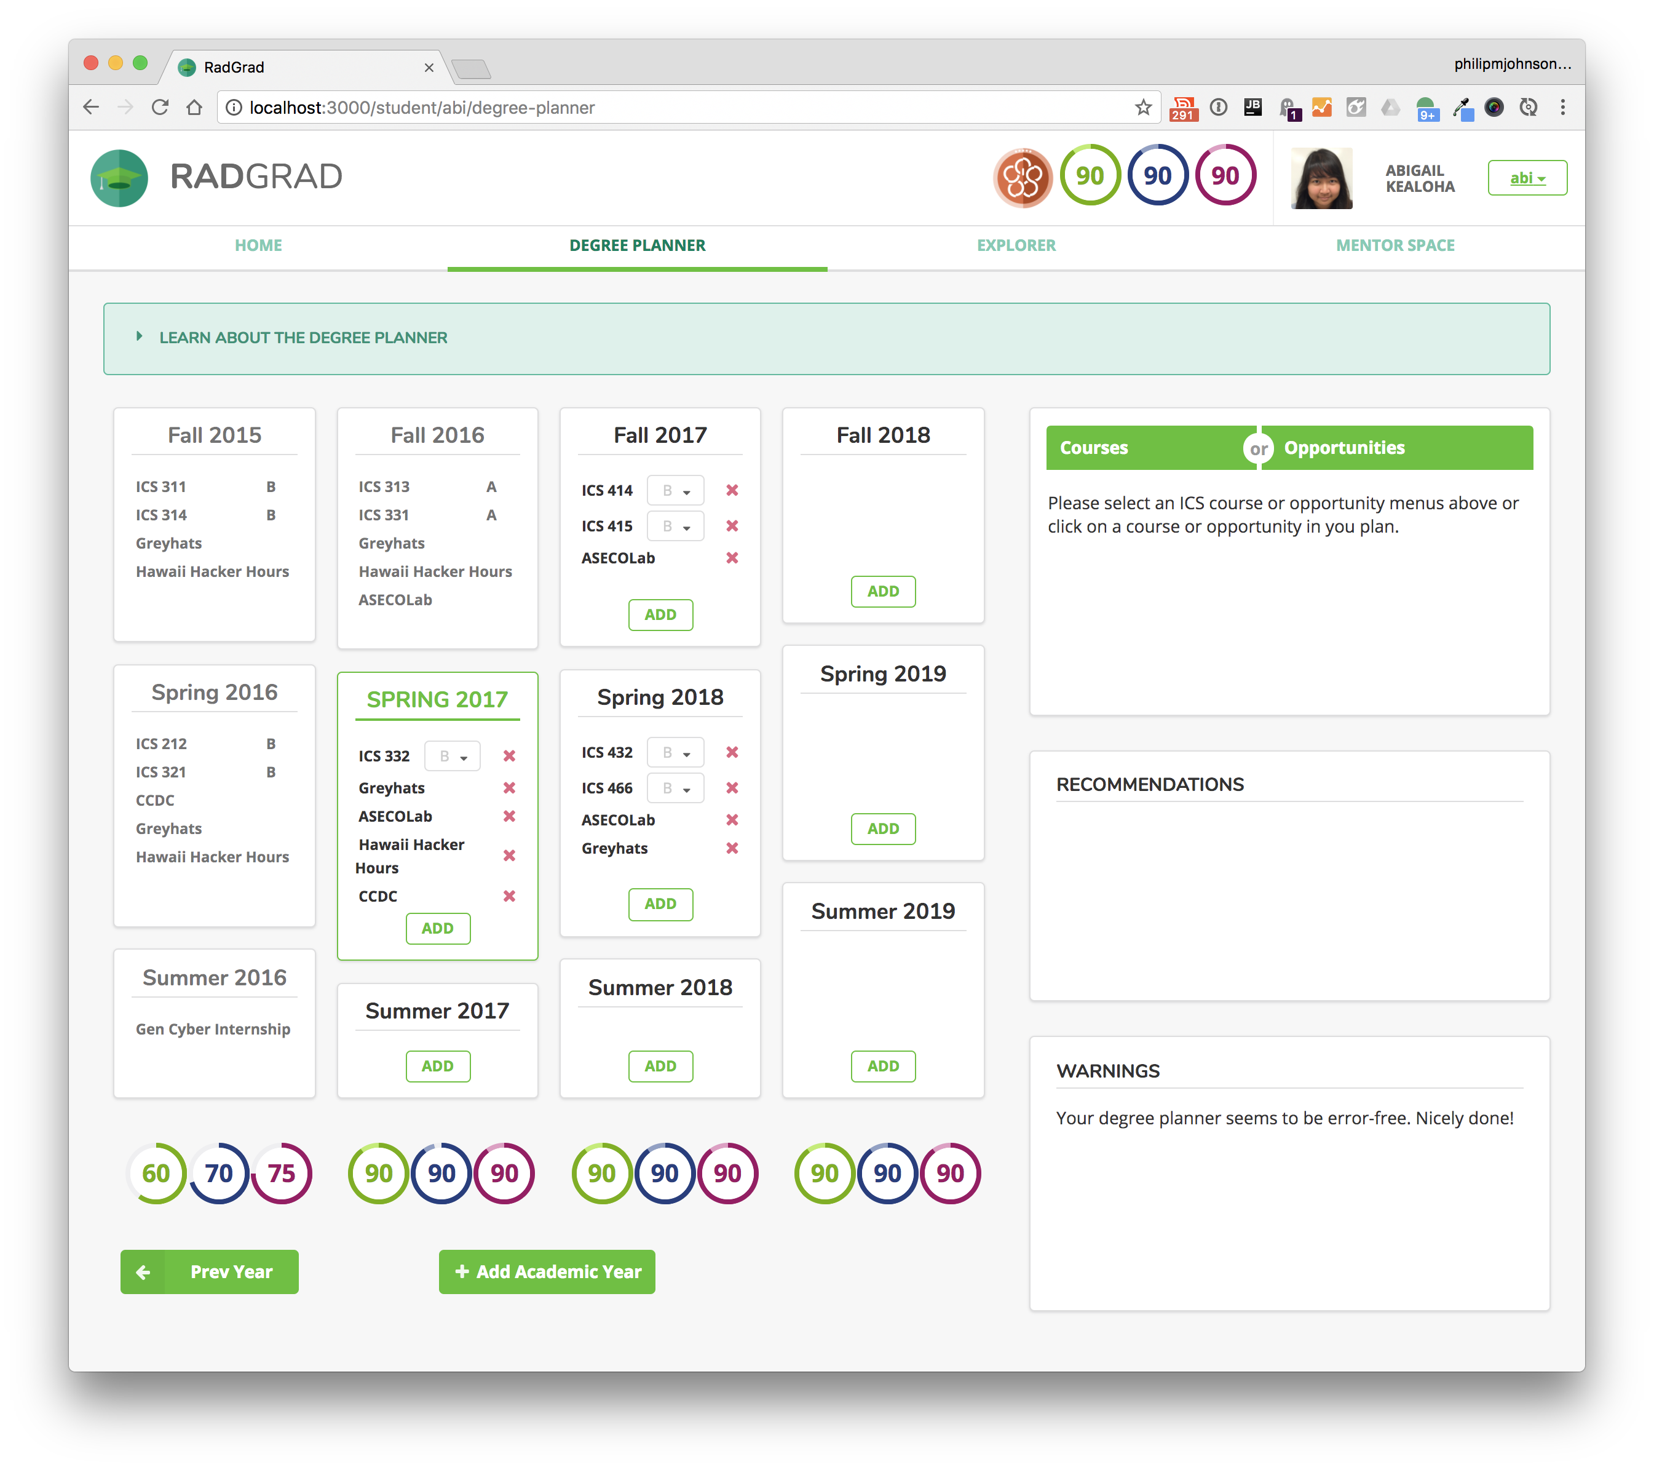Remove Greyhats from Spring 2018

[x=732, y=848]
